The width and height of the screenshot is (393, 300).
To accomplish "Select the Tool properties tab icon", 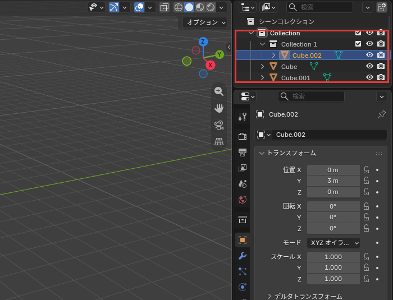I will pyautogui.click(x=243, y=117).
